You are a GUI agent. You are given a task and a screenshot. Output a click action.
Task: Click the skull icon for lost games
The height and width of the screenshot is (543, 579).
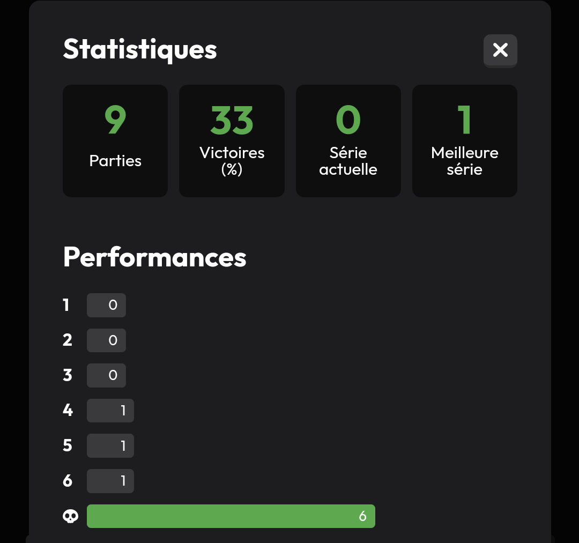(70, 516)
